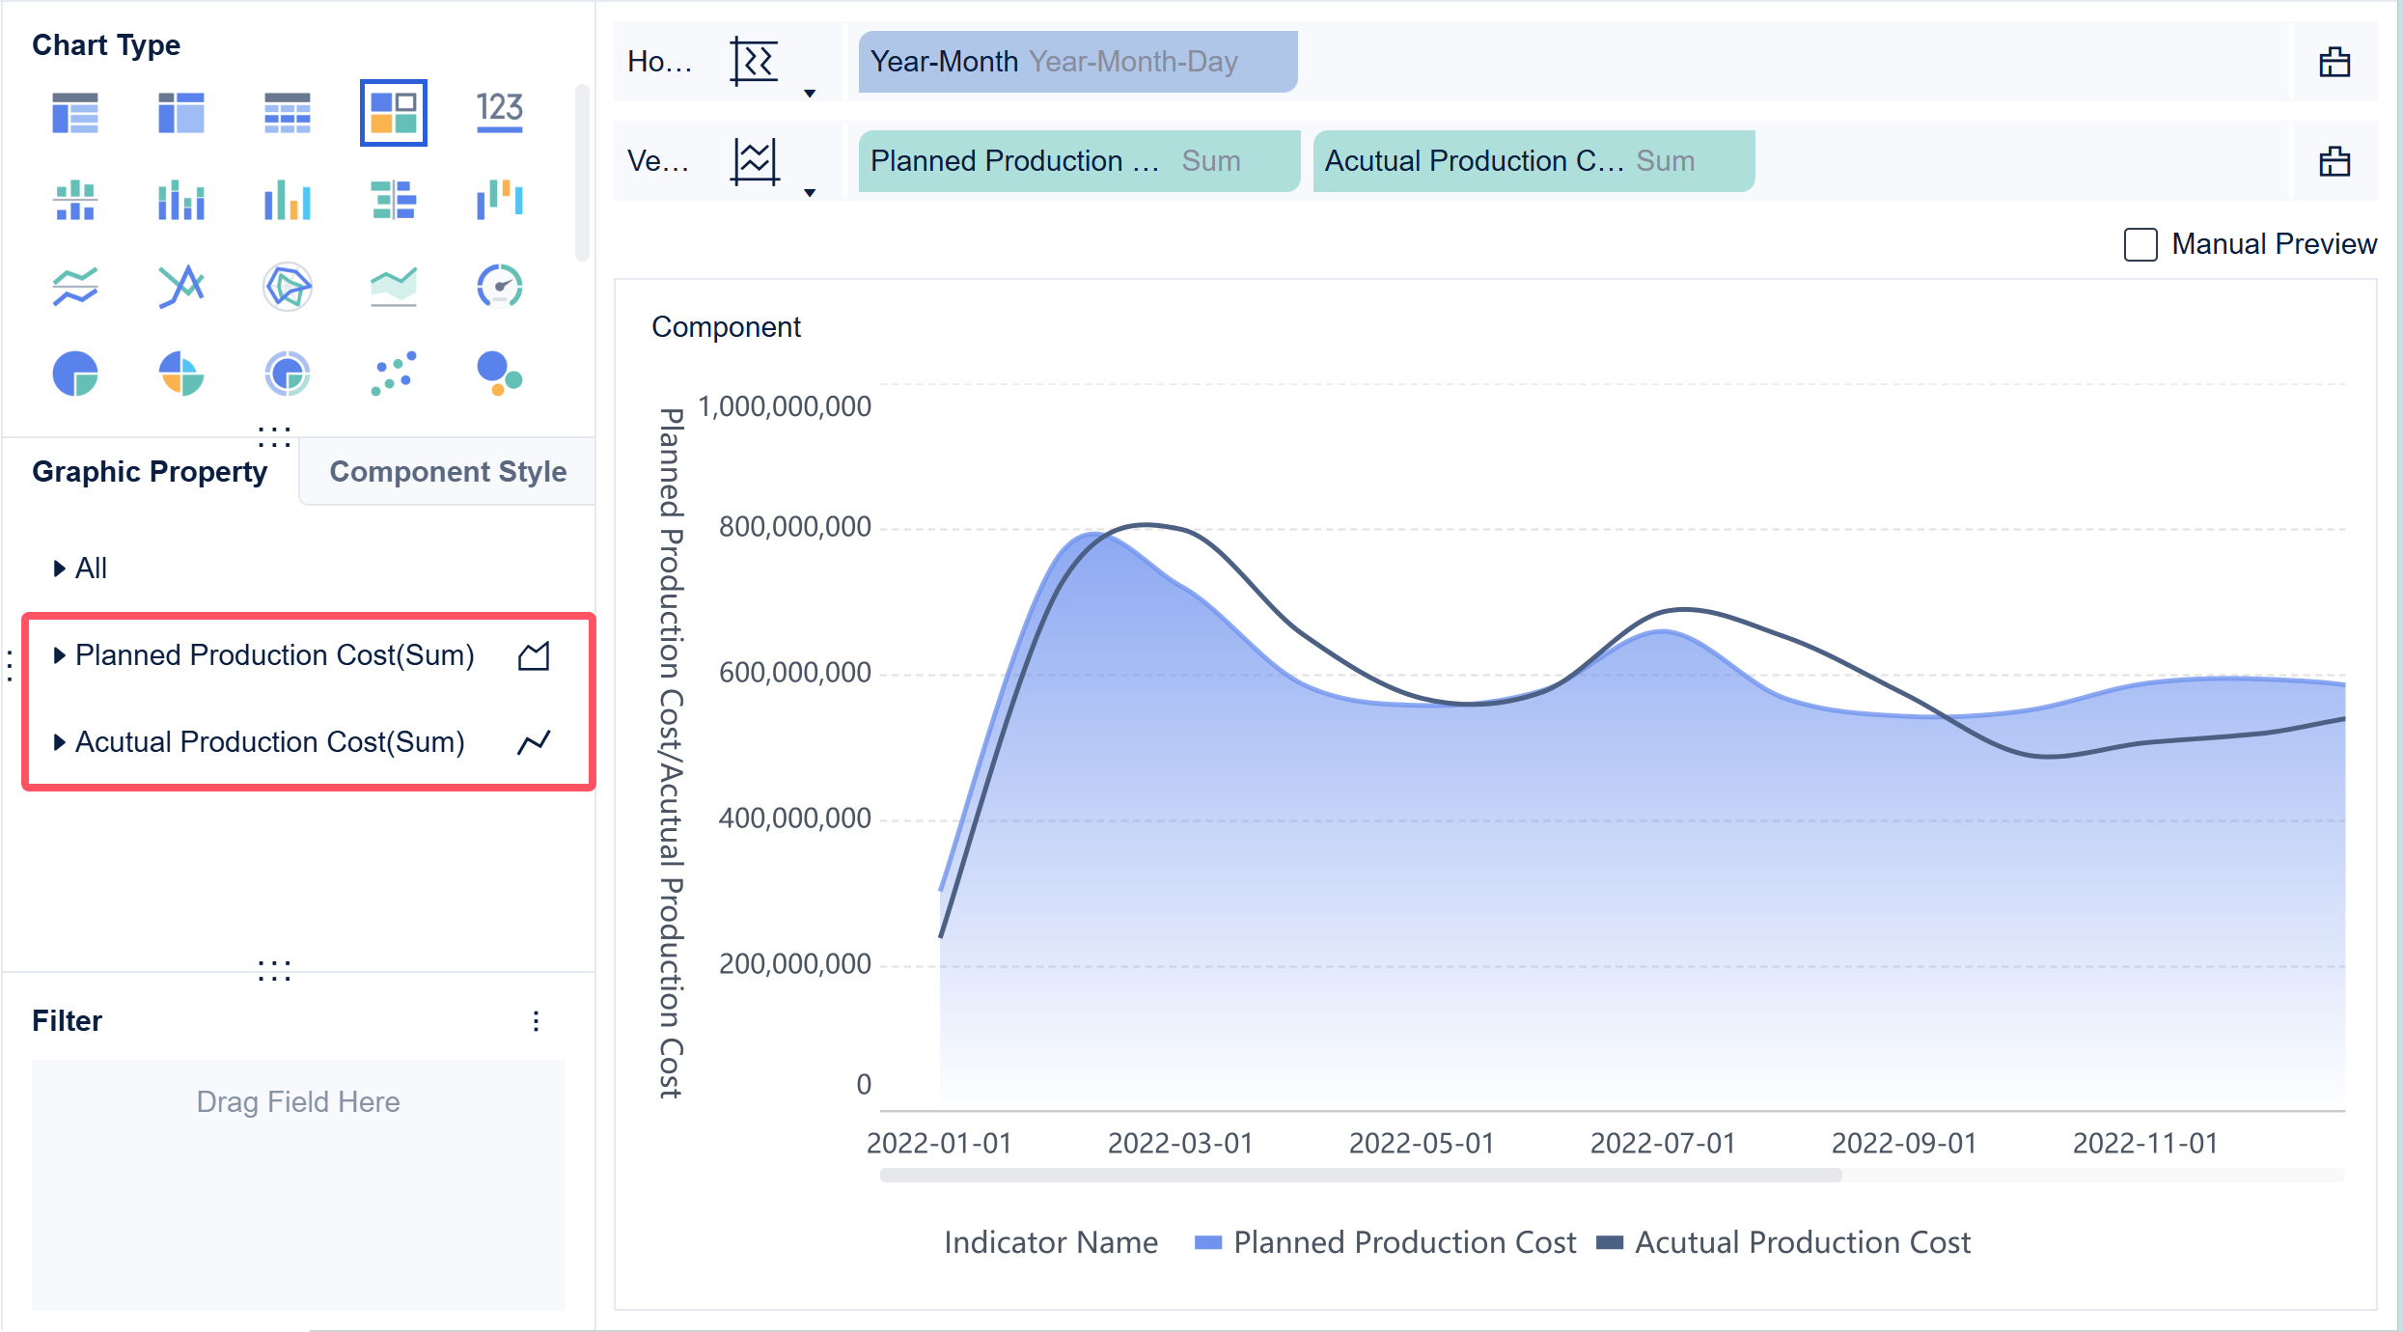The image size is (2403, 1332).
Task: Click the Drag Field Here filter area
Action: (x=298, y=1184)
